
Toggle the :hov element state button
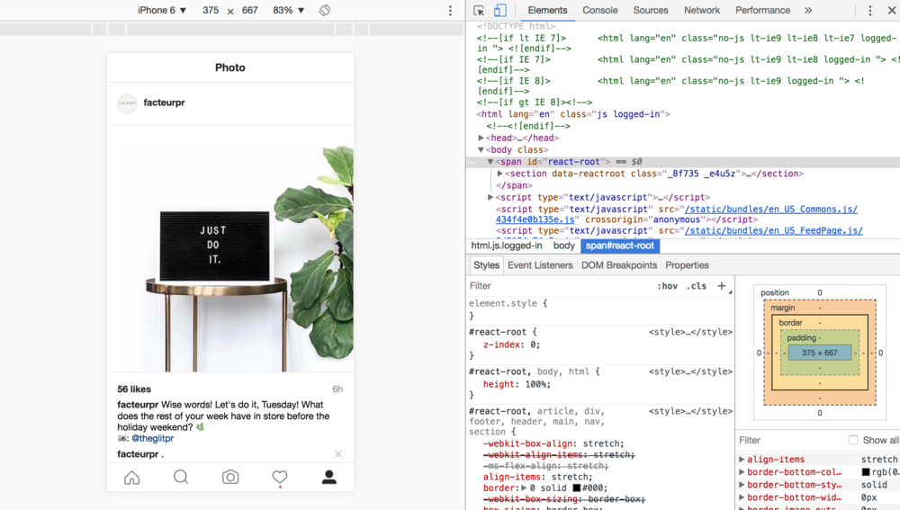(667, 286)
